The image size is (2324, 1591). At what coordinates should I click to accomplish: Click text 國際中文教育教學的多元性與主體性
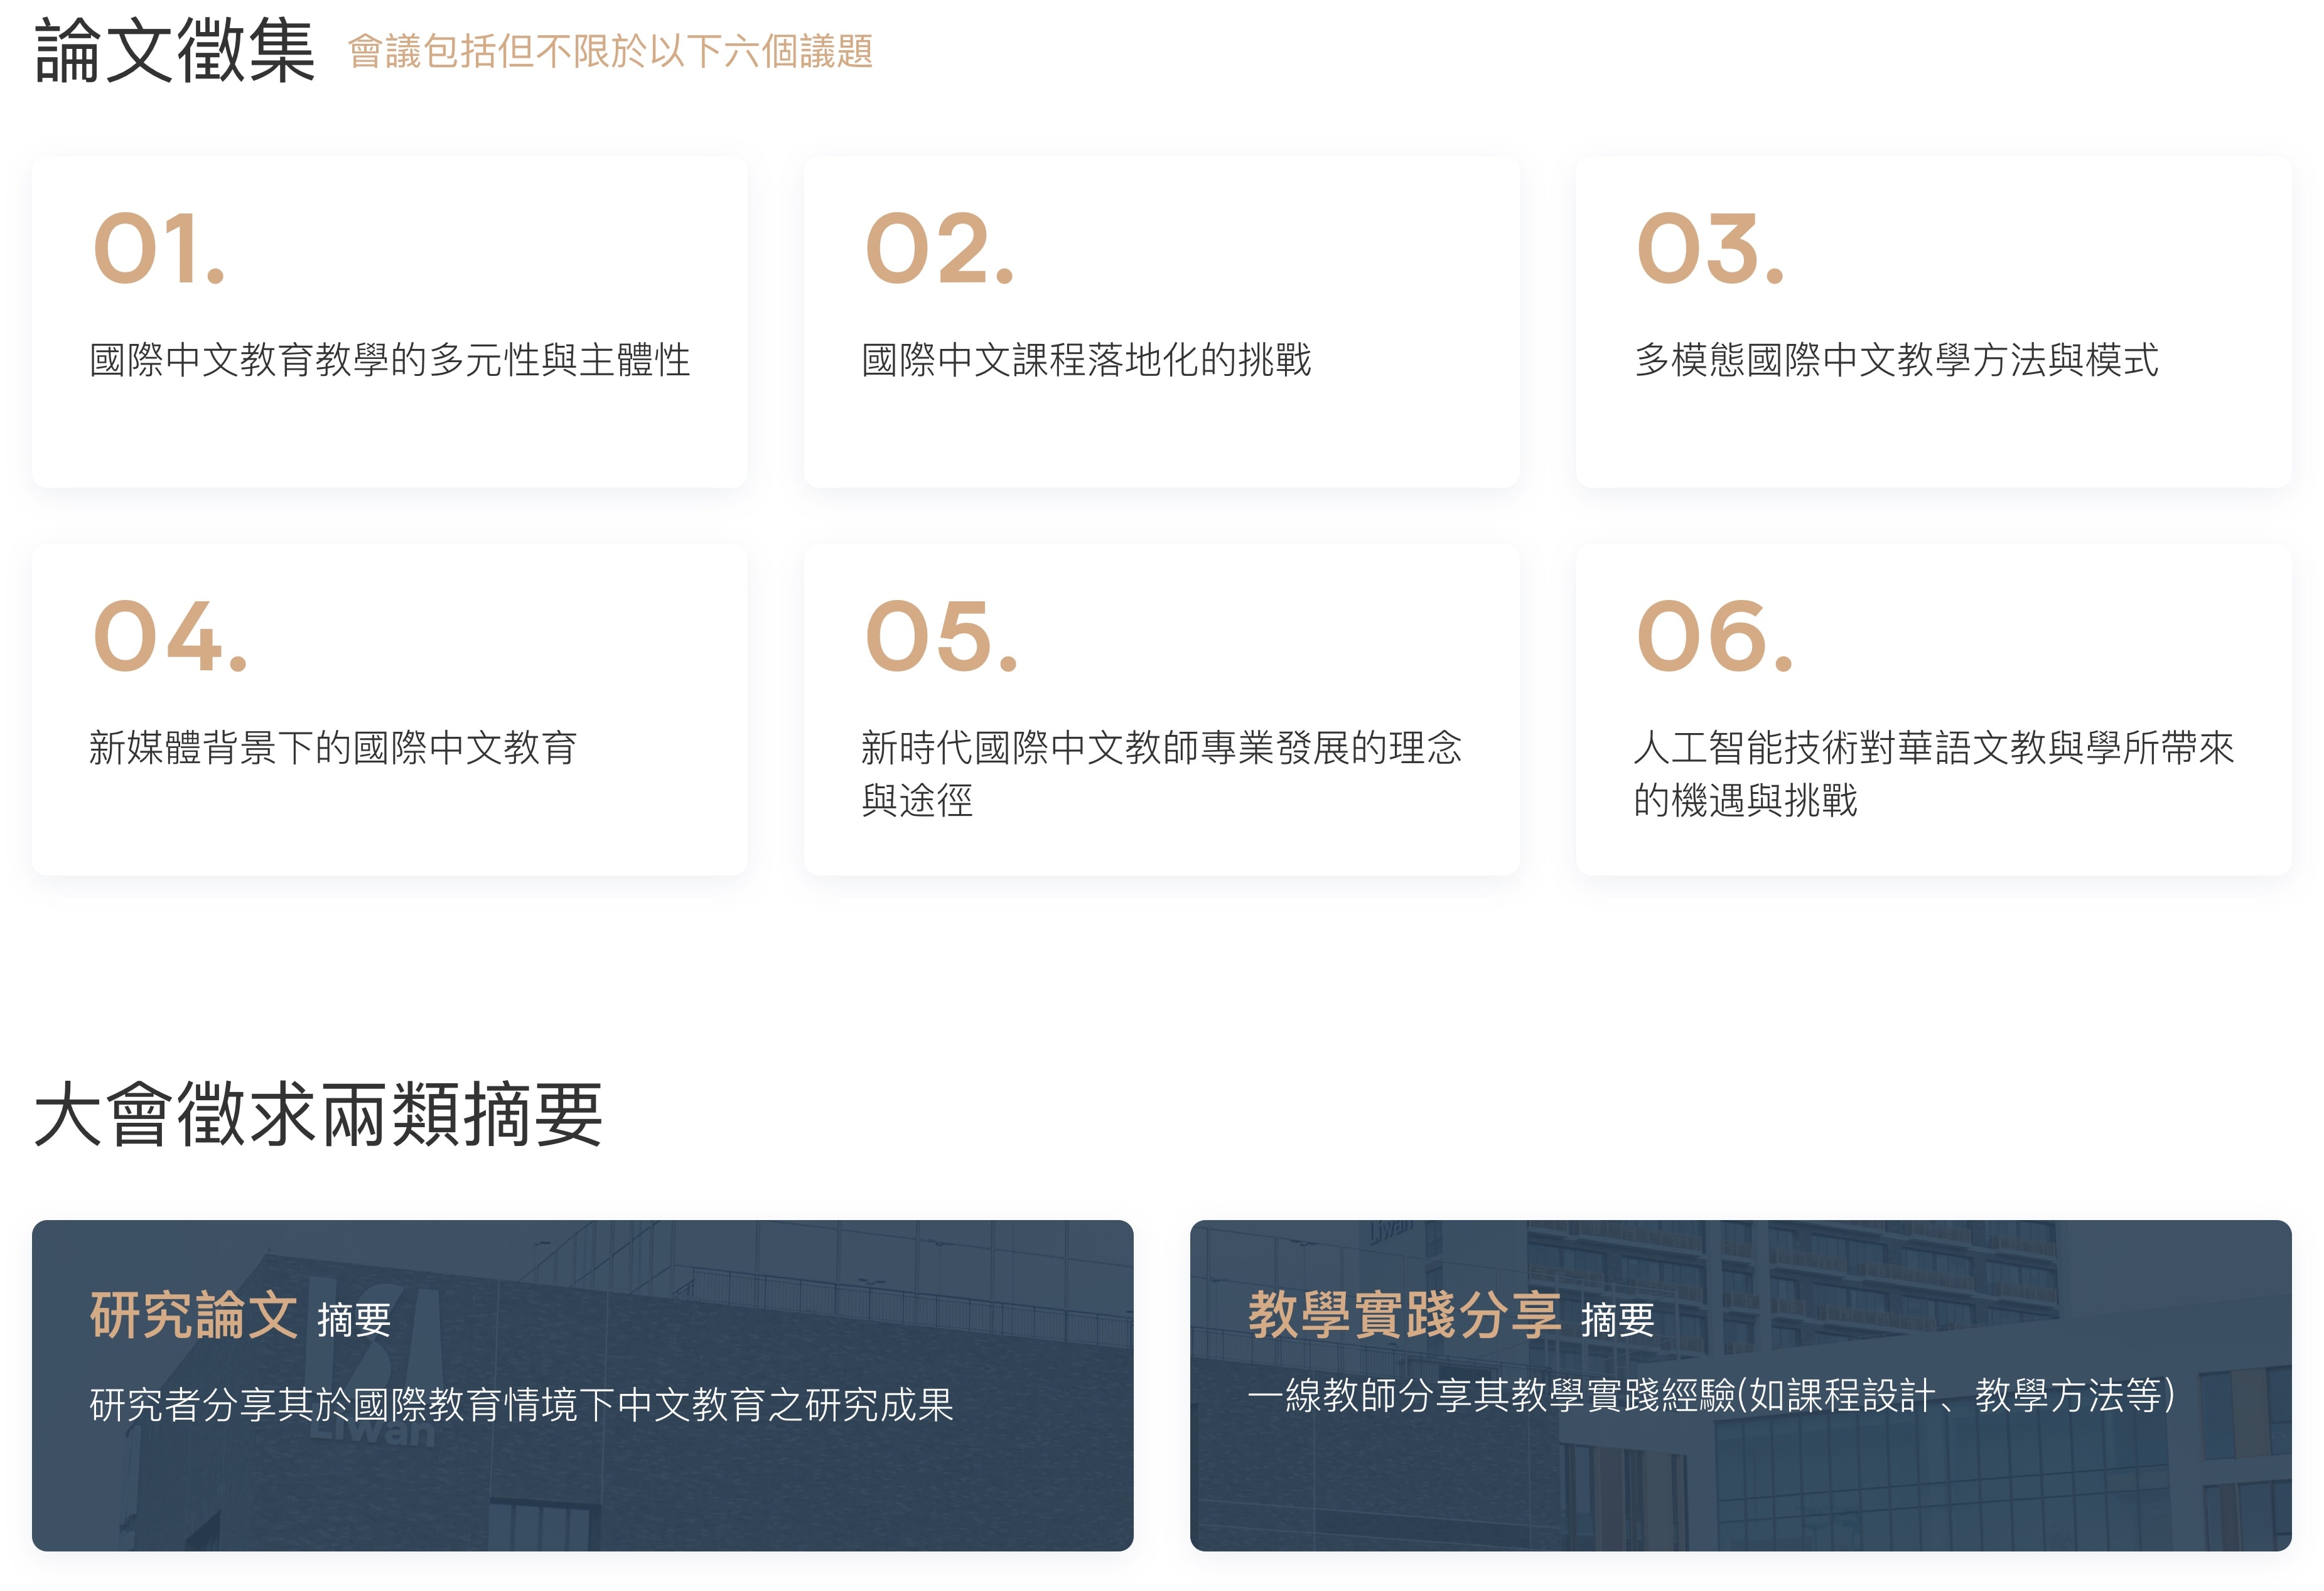tap(390, 360)
